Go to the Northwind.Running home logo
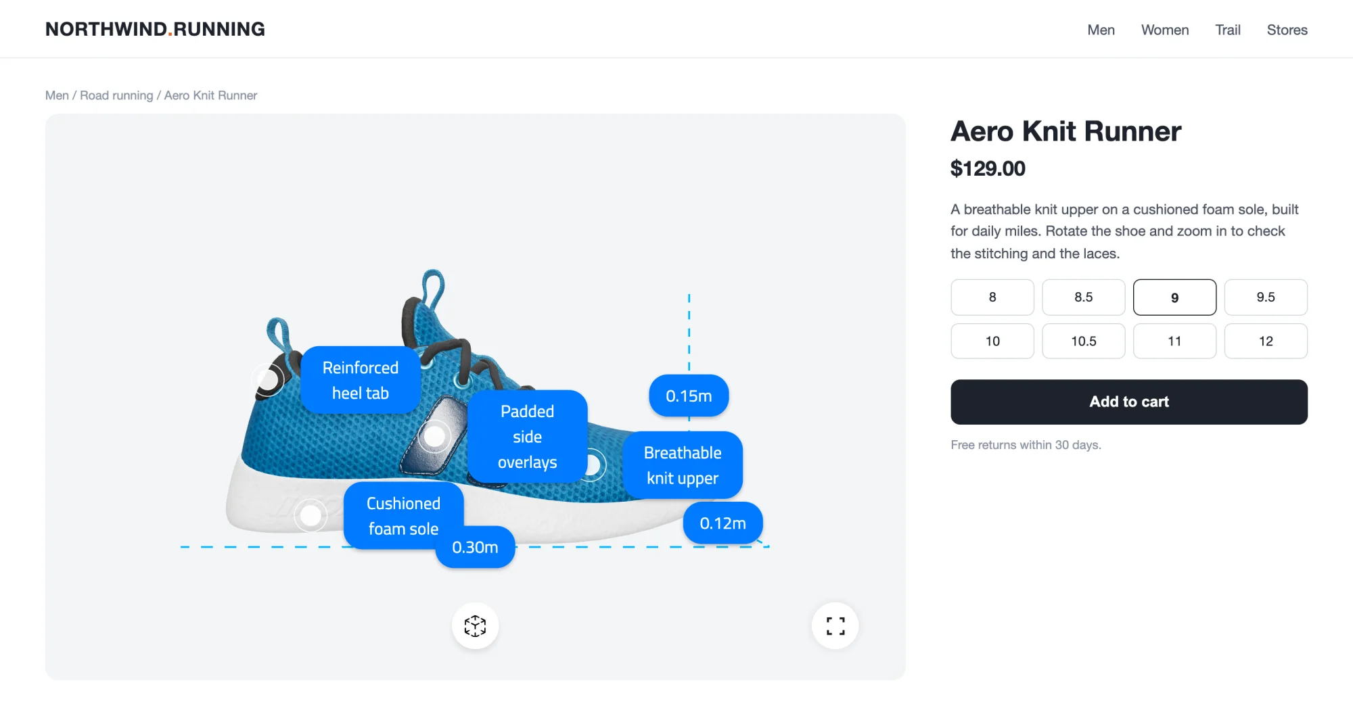The height and width of the screenshot is (714, 1353). [155, 29]
